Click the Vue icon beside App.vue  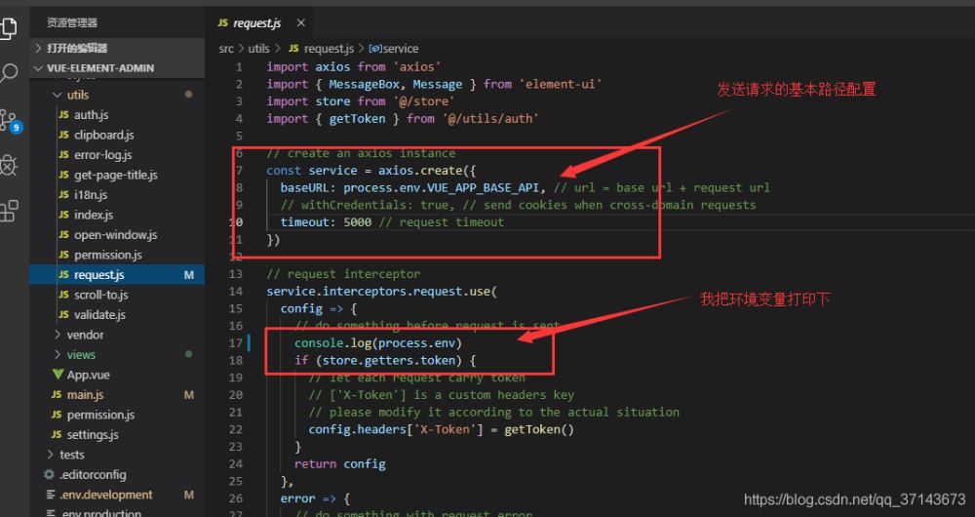pos(58,375)
